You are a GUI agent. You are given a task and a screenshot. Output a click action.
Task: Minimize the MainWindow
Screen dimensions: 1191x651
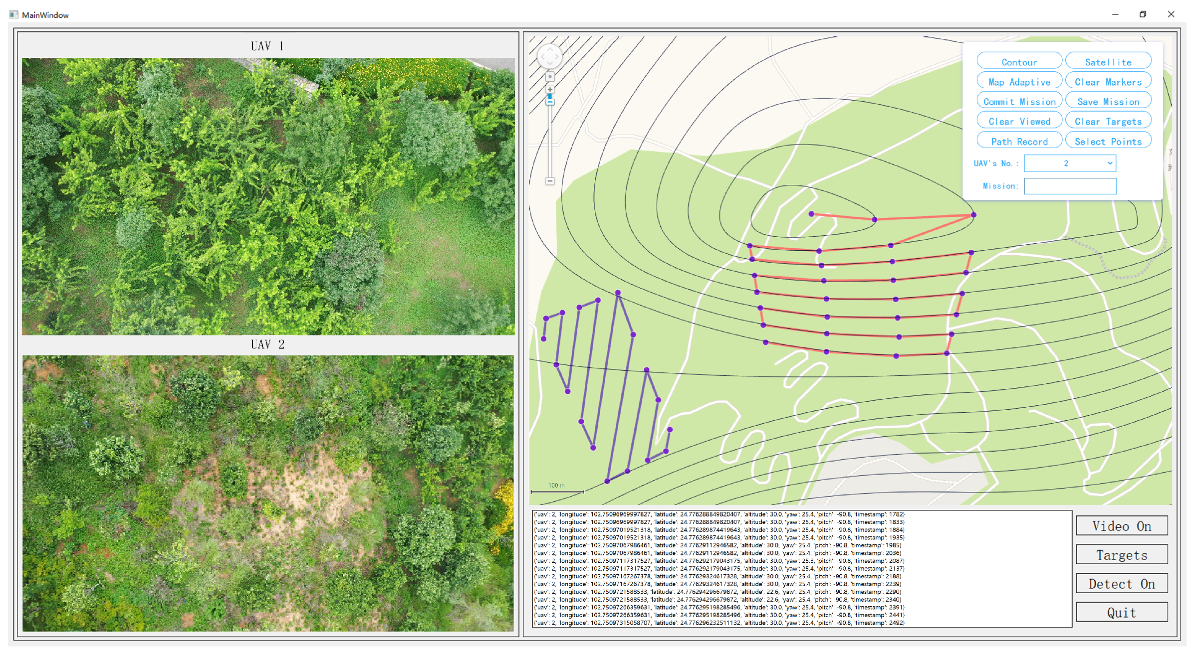1115,14
